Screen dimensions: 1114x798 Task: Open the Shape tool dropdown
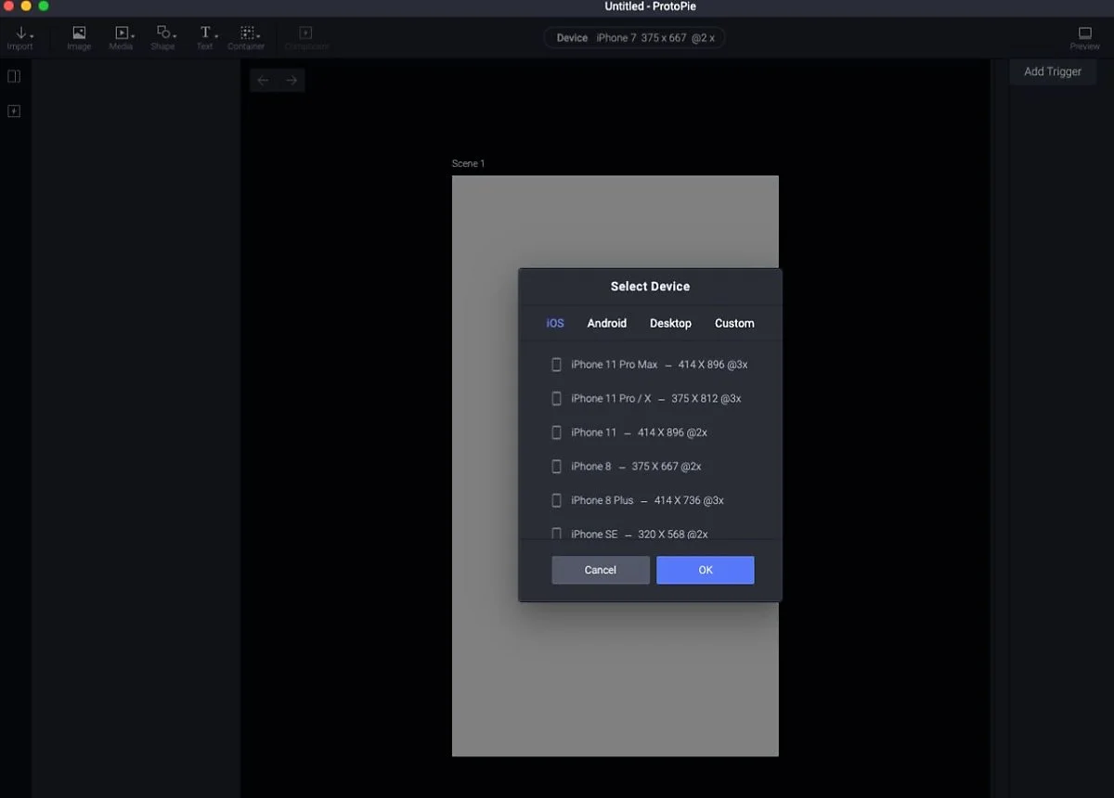tap(163, 37)
